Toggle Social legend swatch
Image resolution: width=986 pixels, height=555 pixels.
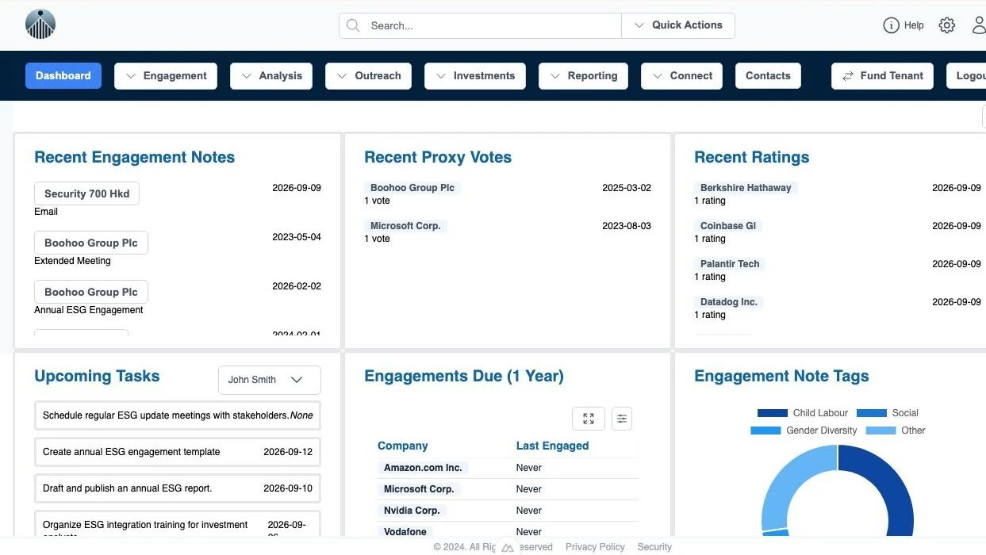(x=872, y=413)
